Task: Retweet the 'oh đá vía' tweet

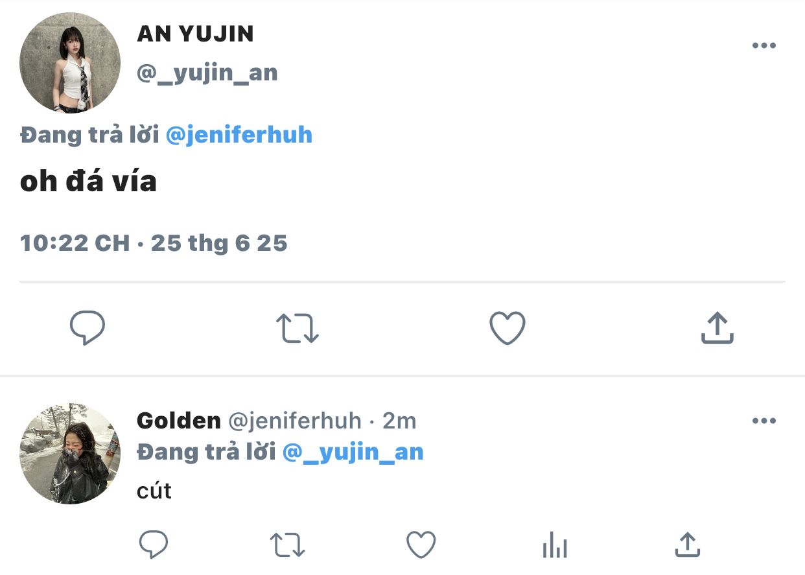Action: point(297,328)
